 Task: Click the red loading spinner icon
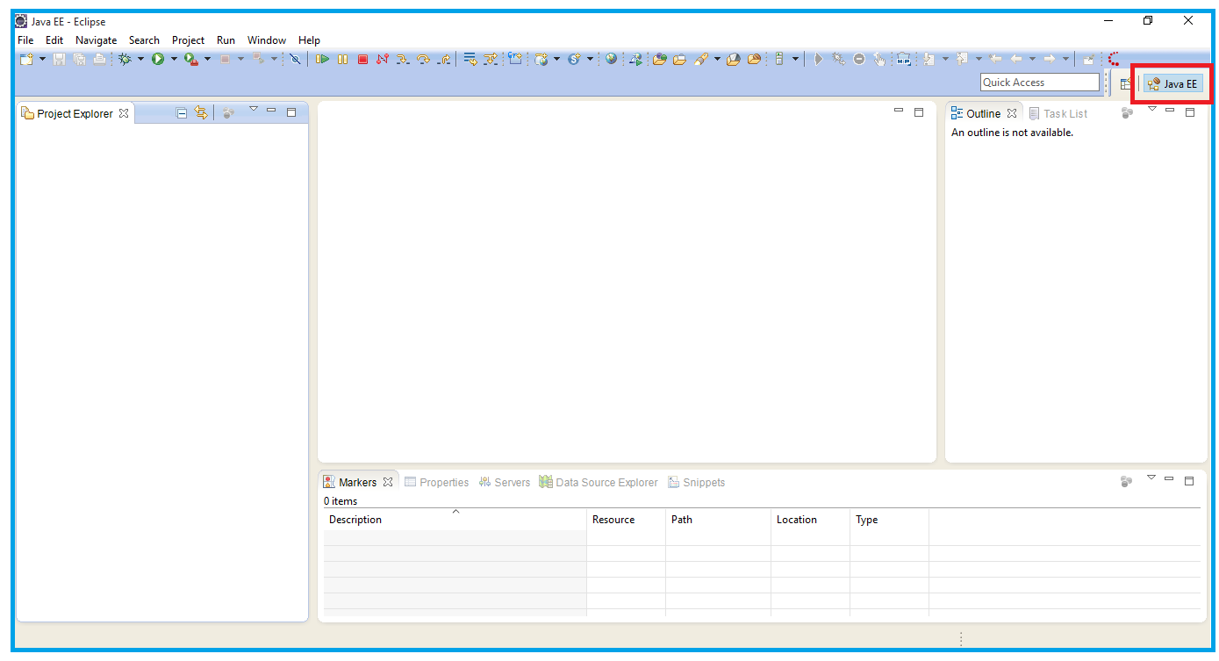1113,59
